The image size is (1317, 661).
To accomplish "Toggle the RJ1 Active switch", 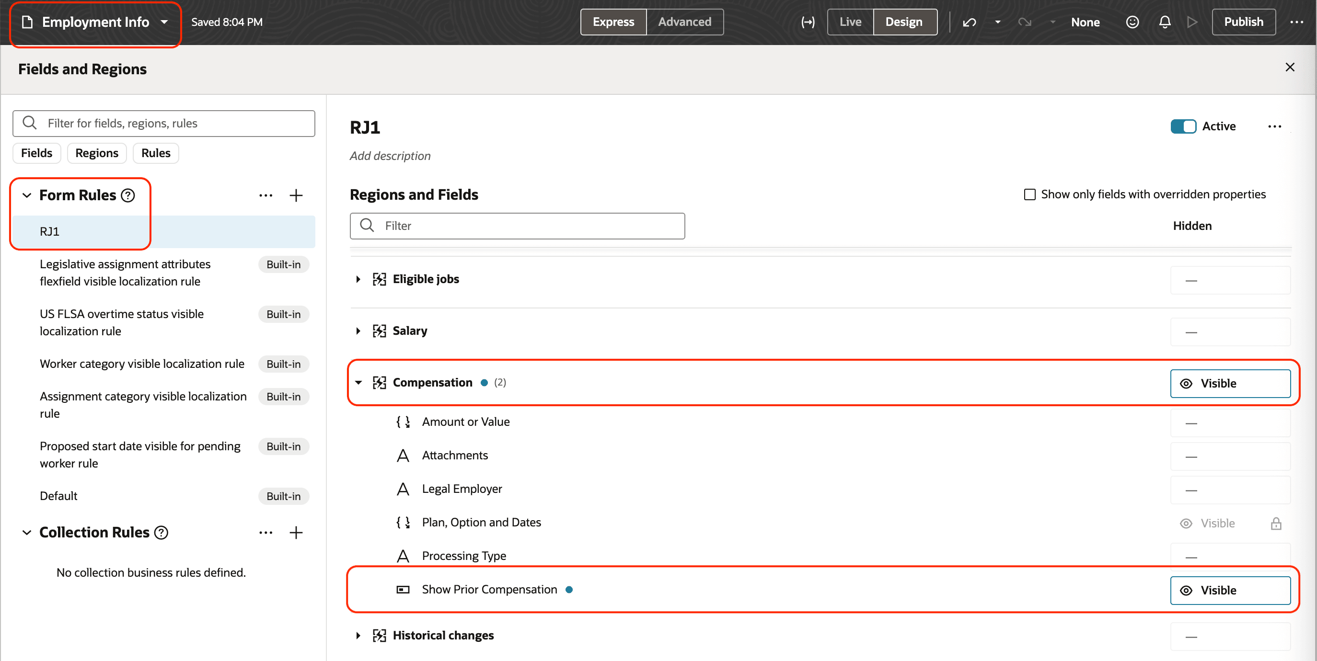I will (1183, 126).
